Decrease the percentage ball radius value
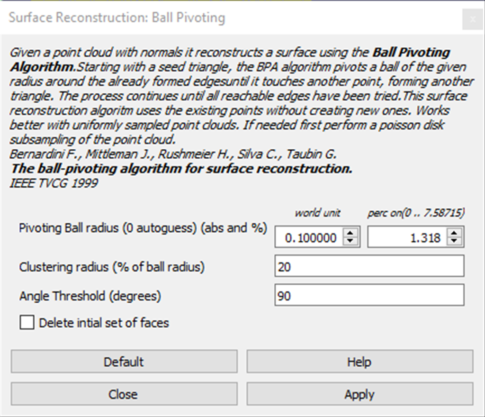The image size is (485, 417). point(454,241)
